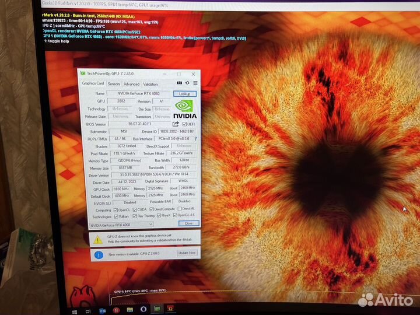The height and width of the screenshot is (315, 420).
Task: Click the Resizable BAR value Disabled
Action: pyautogui.click(x=184, y=201)
